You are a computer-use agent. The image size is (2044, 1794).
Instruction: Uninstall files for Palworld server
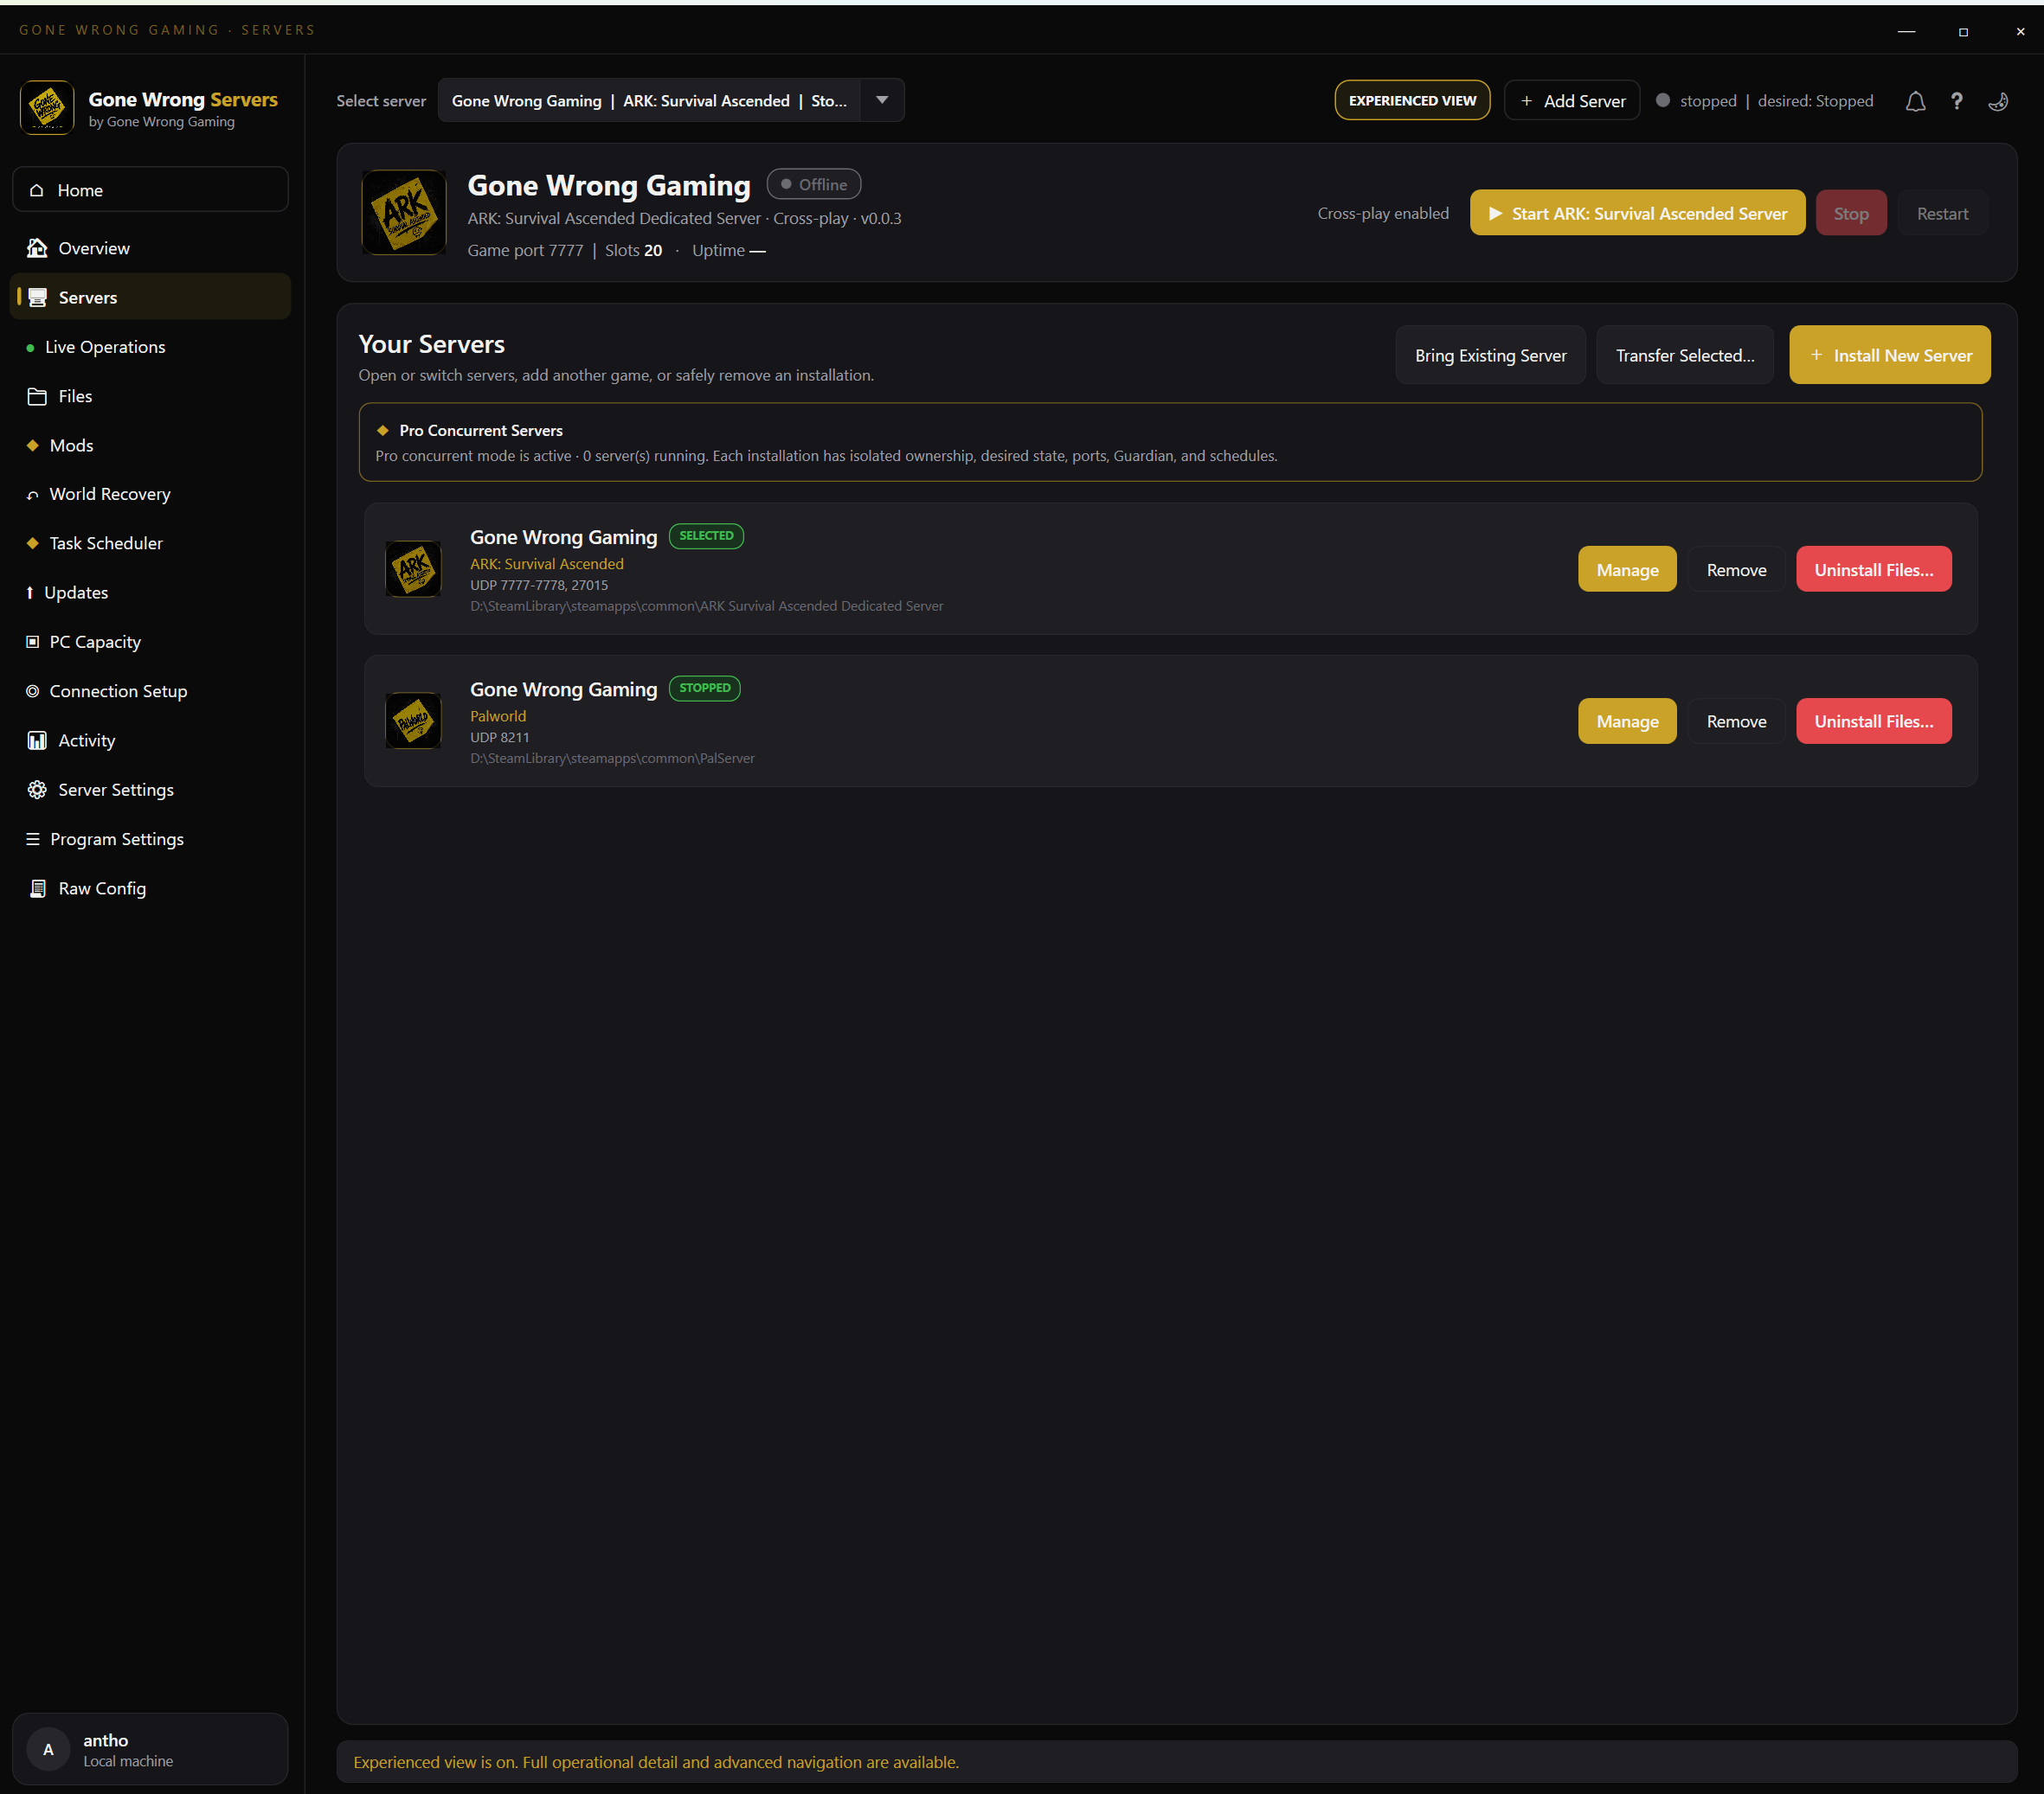click(x=1873, y=721)
